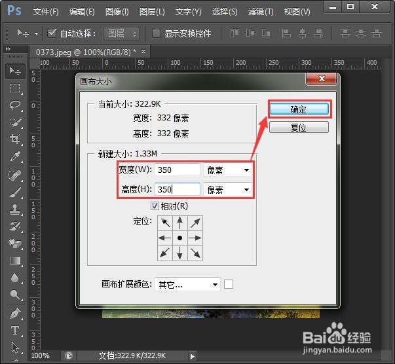This screenshot has width=395, height=364.
Task: Click the canvas extension color swatch
Action: (229, 284)
